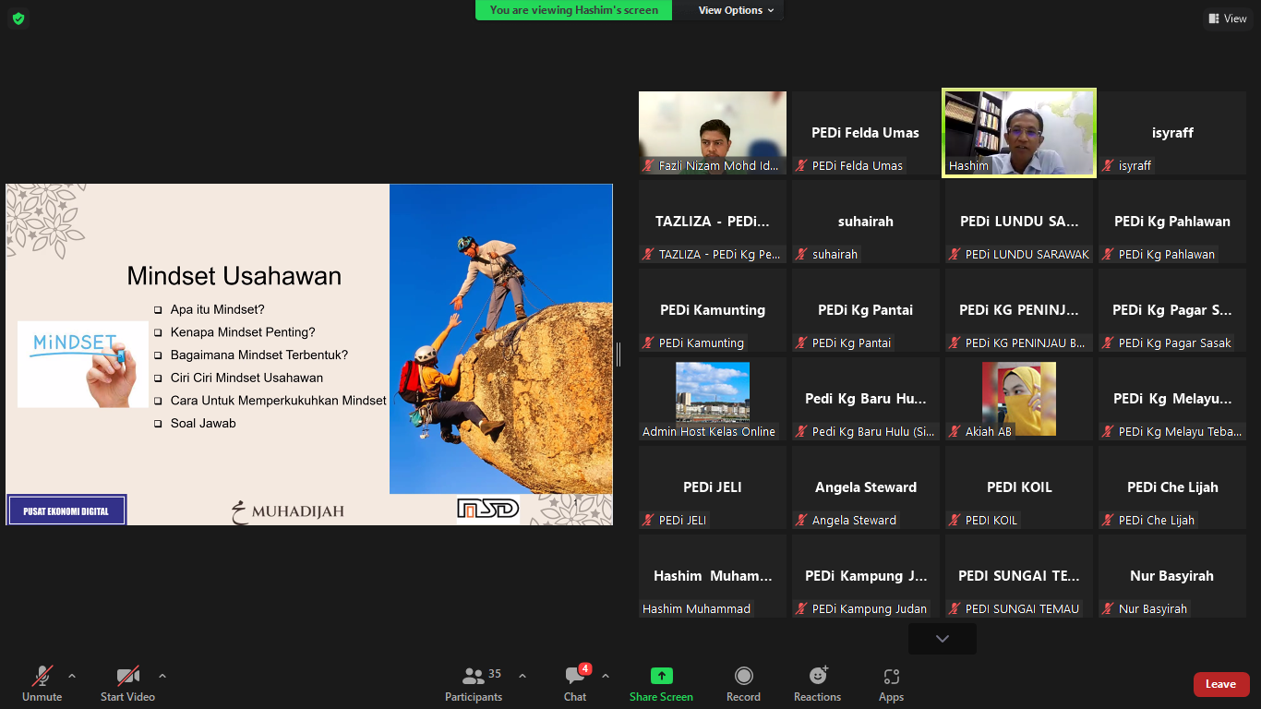
Task: Start recording with the Record button
Action: 743,684
